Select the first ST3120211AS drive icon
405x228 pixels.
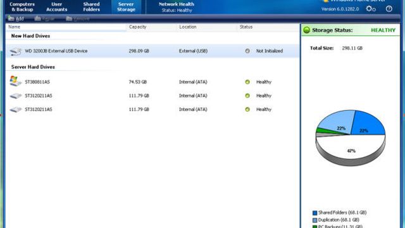coord(15,96)
